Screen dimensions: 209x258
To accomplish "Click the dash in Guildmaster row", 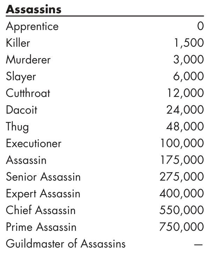I will [198, 245].
